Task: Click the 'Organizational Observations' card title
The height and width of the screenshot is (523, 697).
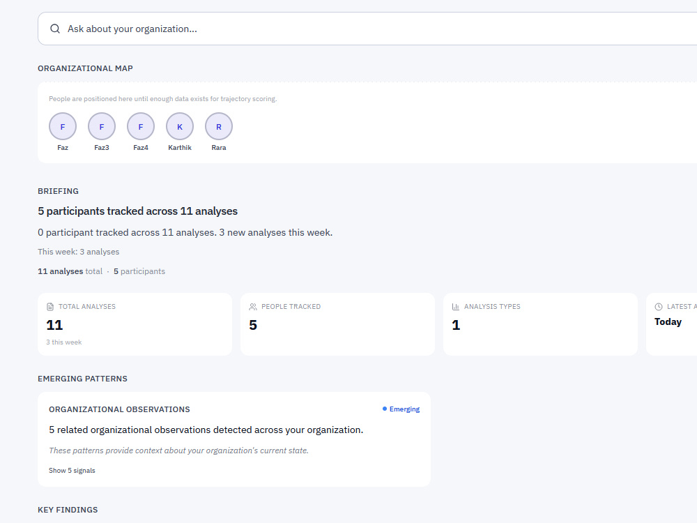Action: [x=119, y=409]
